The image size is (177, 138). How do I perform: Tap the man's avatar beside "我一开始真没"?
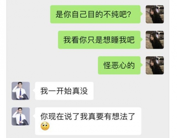tap(21, 91)
